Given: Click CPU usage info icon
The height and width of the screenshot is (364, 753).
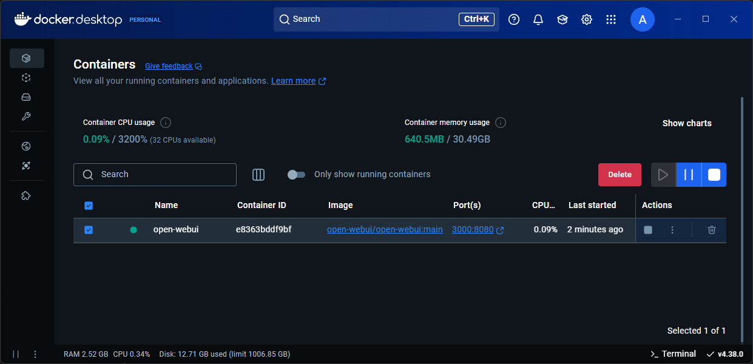Looking at the screenshot, I should coord(166,123).
